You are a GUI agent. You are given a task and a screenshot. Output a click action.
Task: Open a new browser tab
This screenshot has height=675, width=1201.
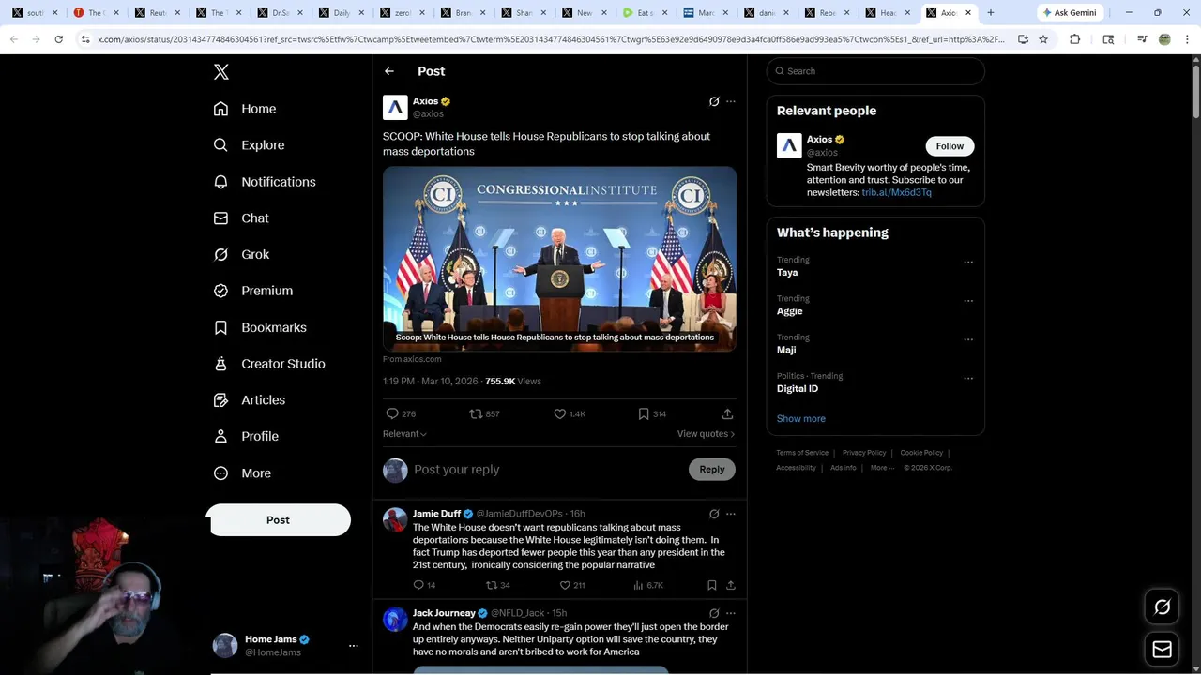(990, 13)
